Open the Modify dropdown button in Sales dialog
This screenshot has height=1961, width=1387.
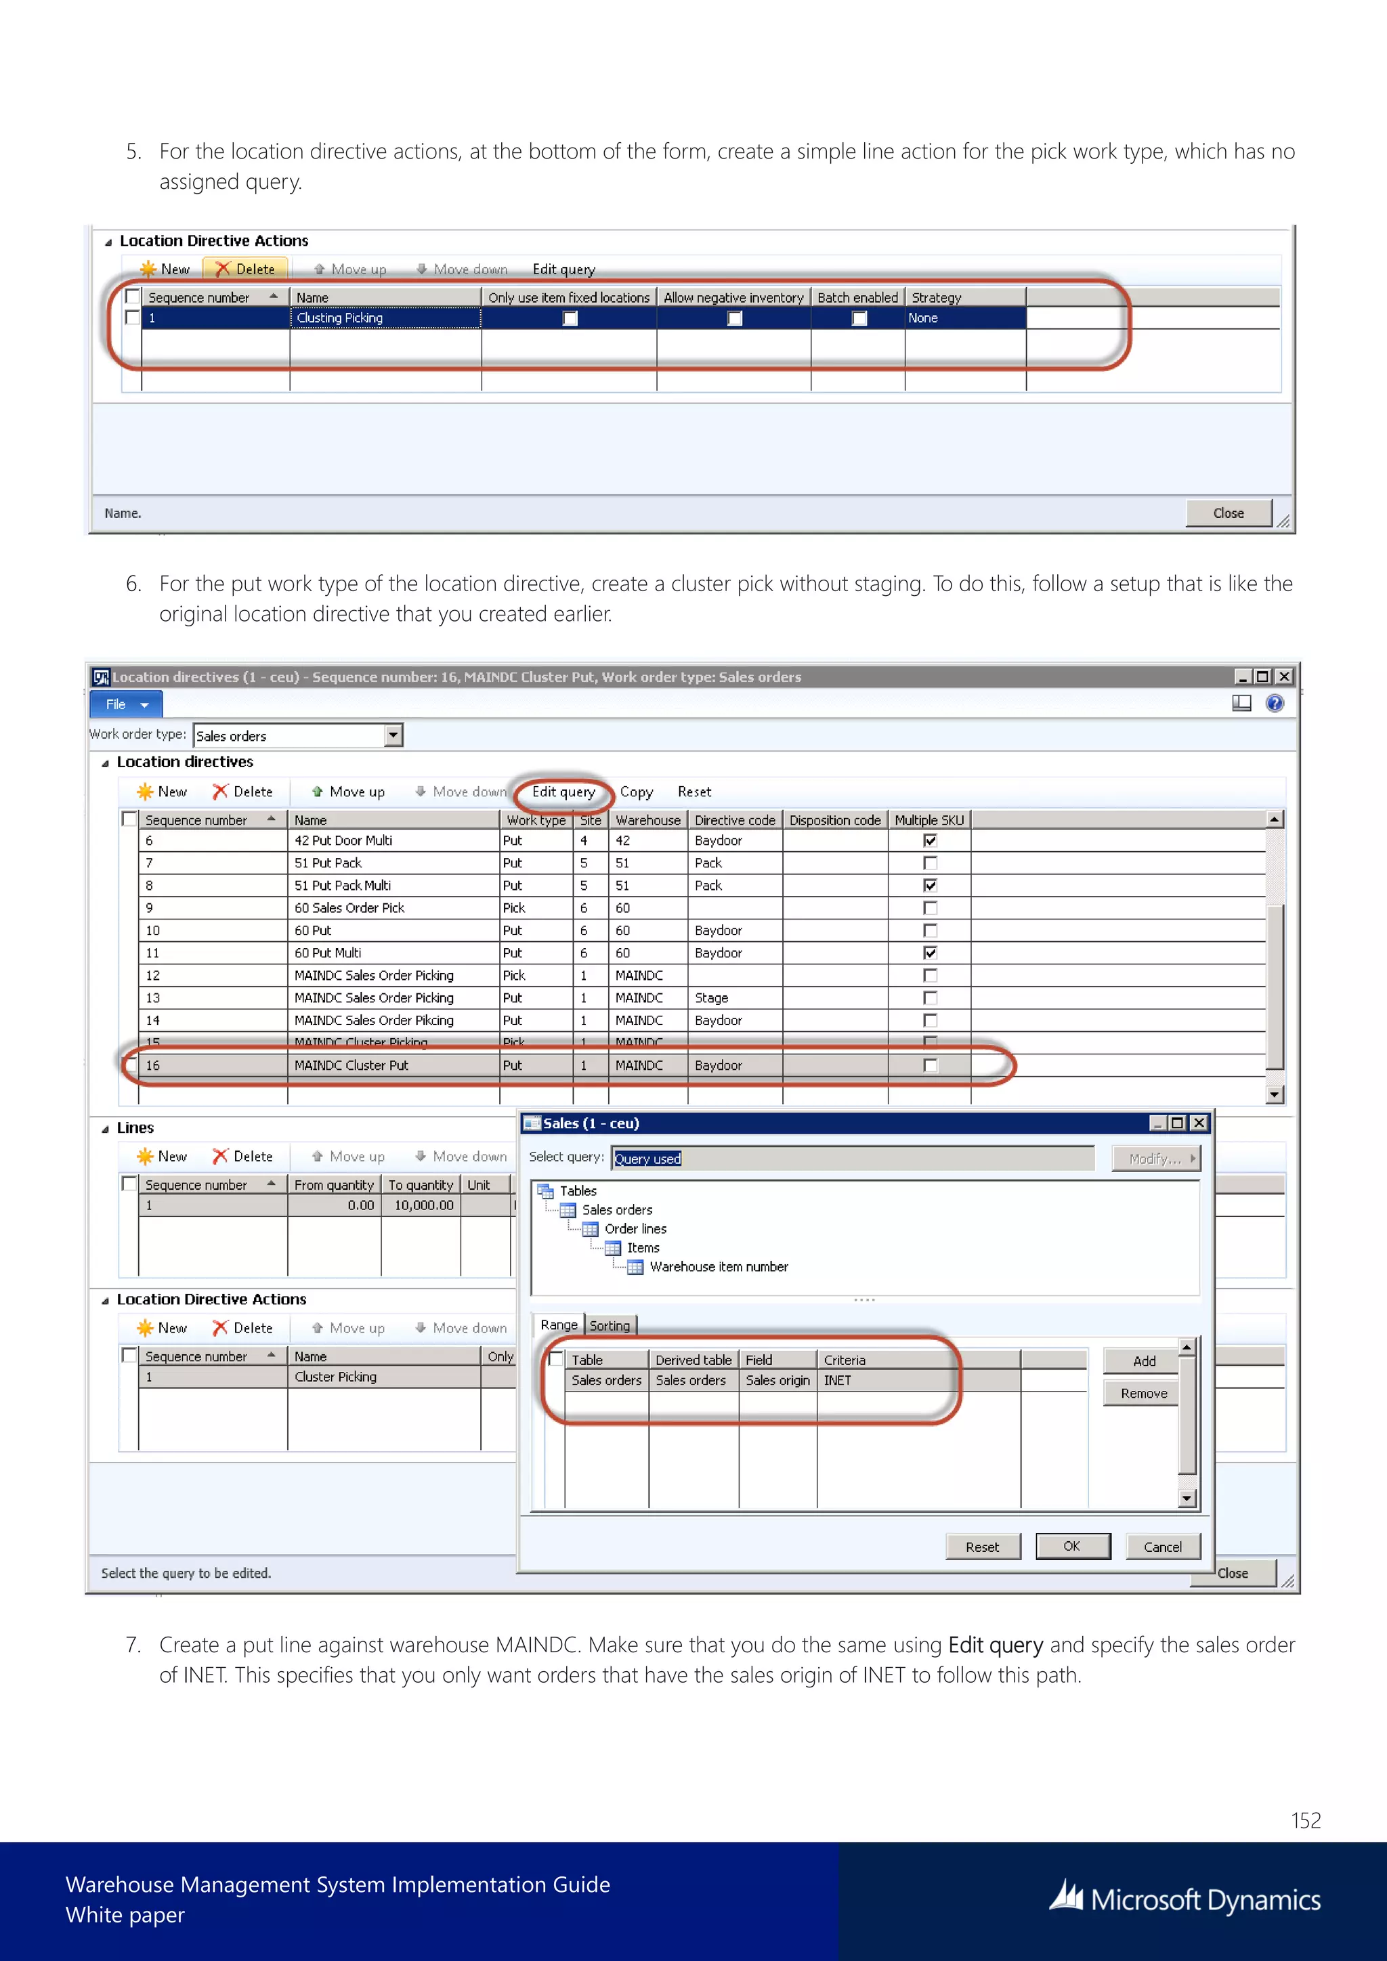[1157, 1159]
